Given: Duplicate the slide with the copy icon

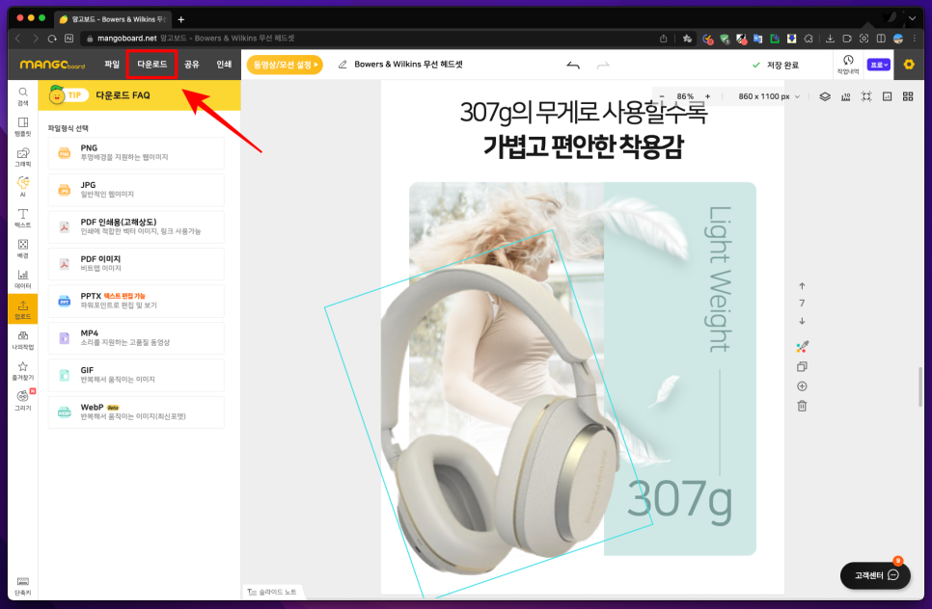Looking at the screenshot, I should [x=802, y=367].
